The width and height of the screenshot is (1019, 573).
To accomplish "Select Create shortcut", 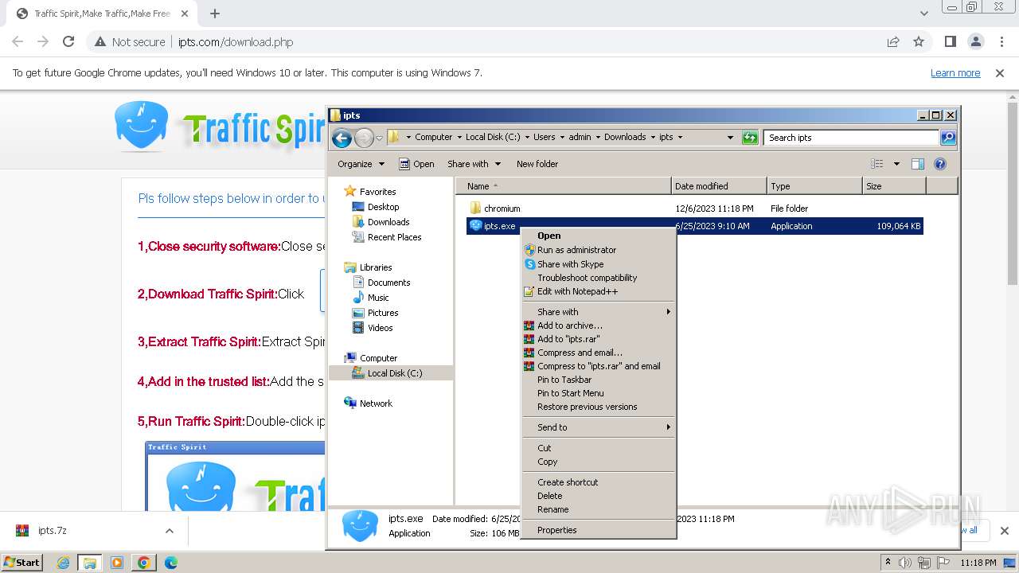I will coord(599,482).
